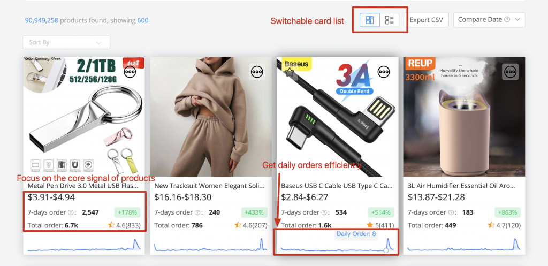548x266 pixels.
Task: Switch to card grid view
Action: click(370, 20)
